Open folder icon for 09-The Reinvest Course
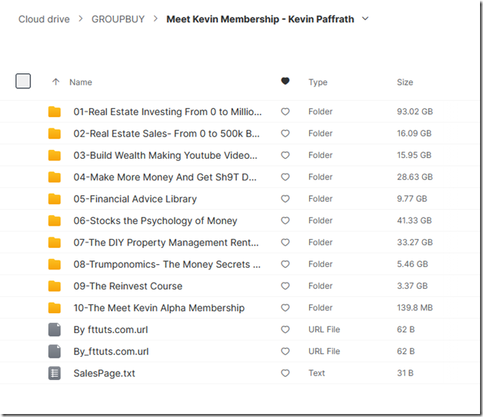483x417 pixels. [54, 286]
